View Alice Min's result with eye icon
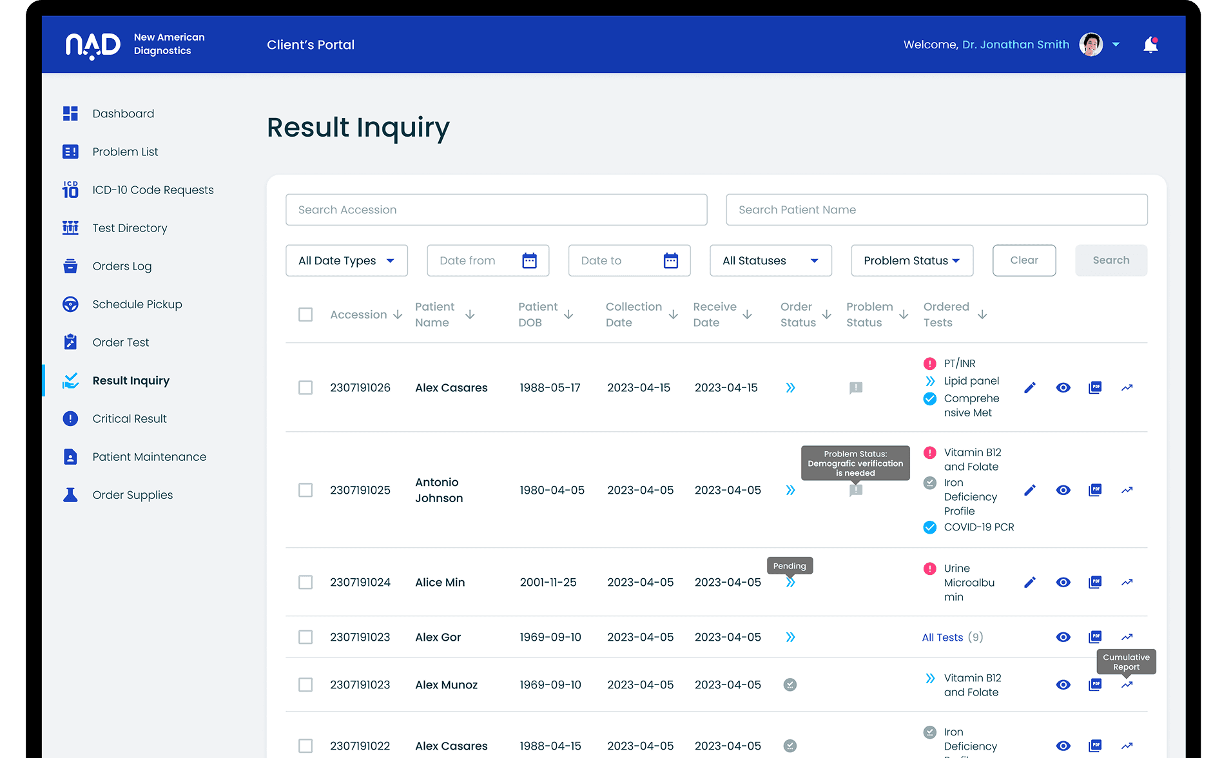 1063,582
